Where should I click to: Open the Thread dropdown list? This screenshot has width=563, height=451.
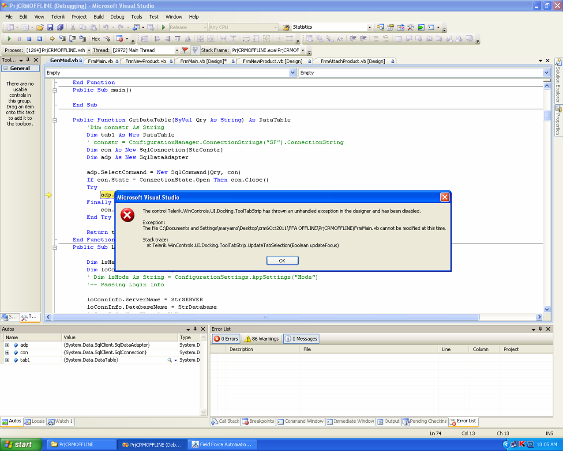point(177,50)
